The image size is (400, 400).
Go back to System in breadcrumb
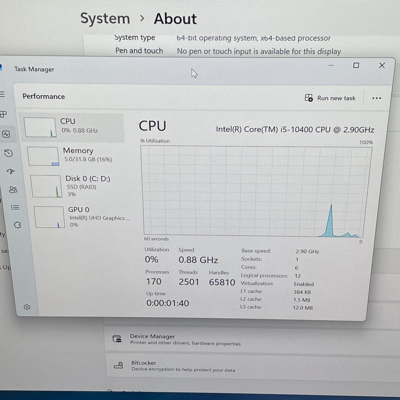105,19
